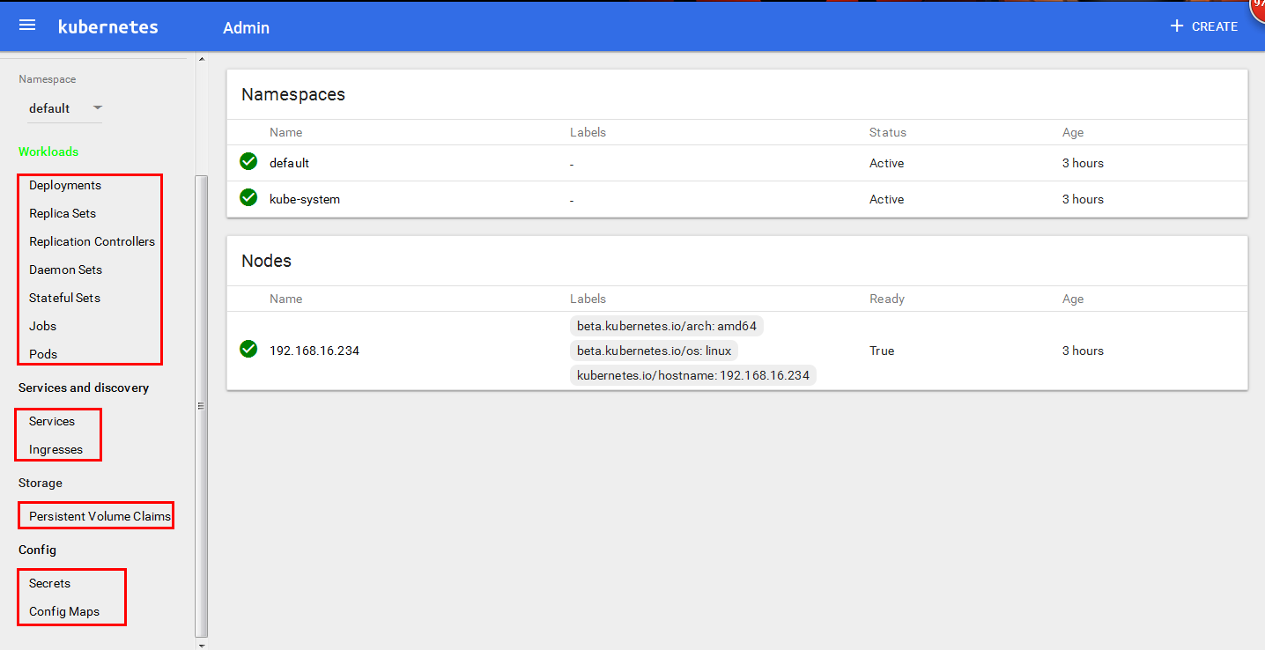Open Replica Sets in sidebar
Screen dimensions: 1265x650
[x=63, y=213]
